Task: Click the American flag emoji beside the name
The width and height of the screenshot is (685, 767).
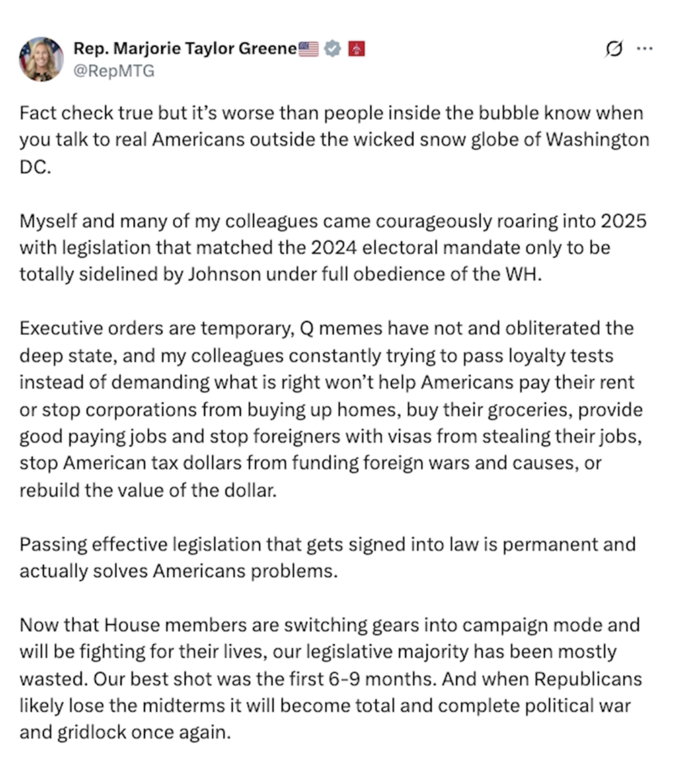Action: [308, 49]
